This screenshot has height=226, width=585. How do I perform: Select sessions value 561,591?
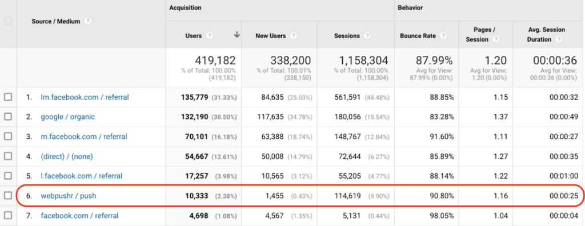(x=348, y=97)
